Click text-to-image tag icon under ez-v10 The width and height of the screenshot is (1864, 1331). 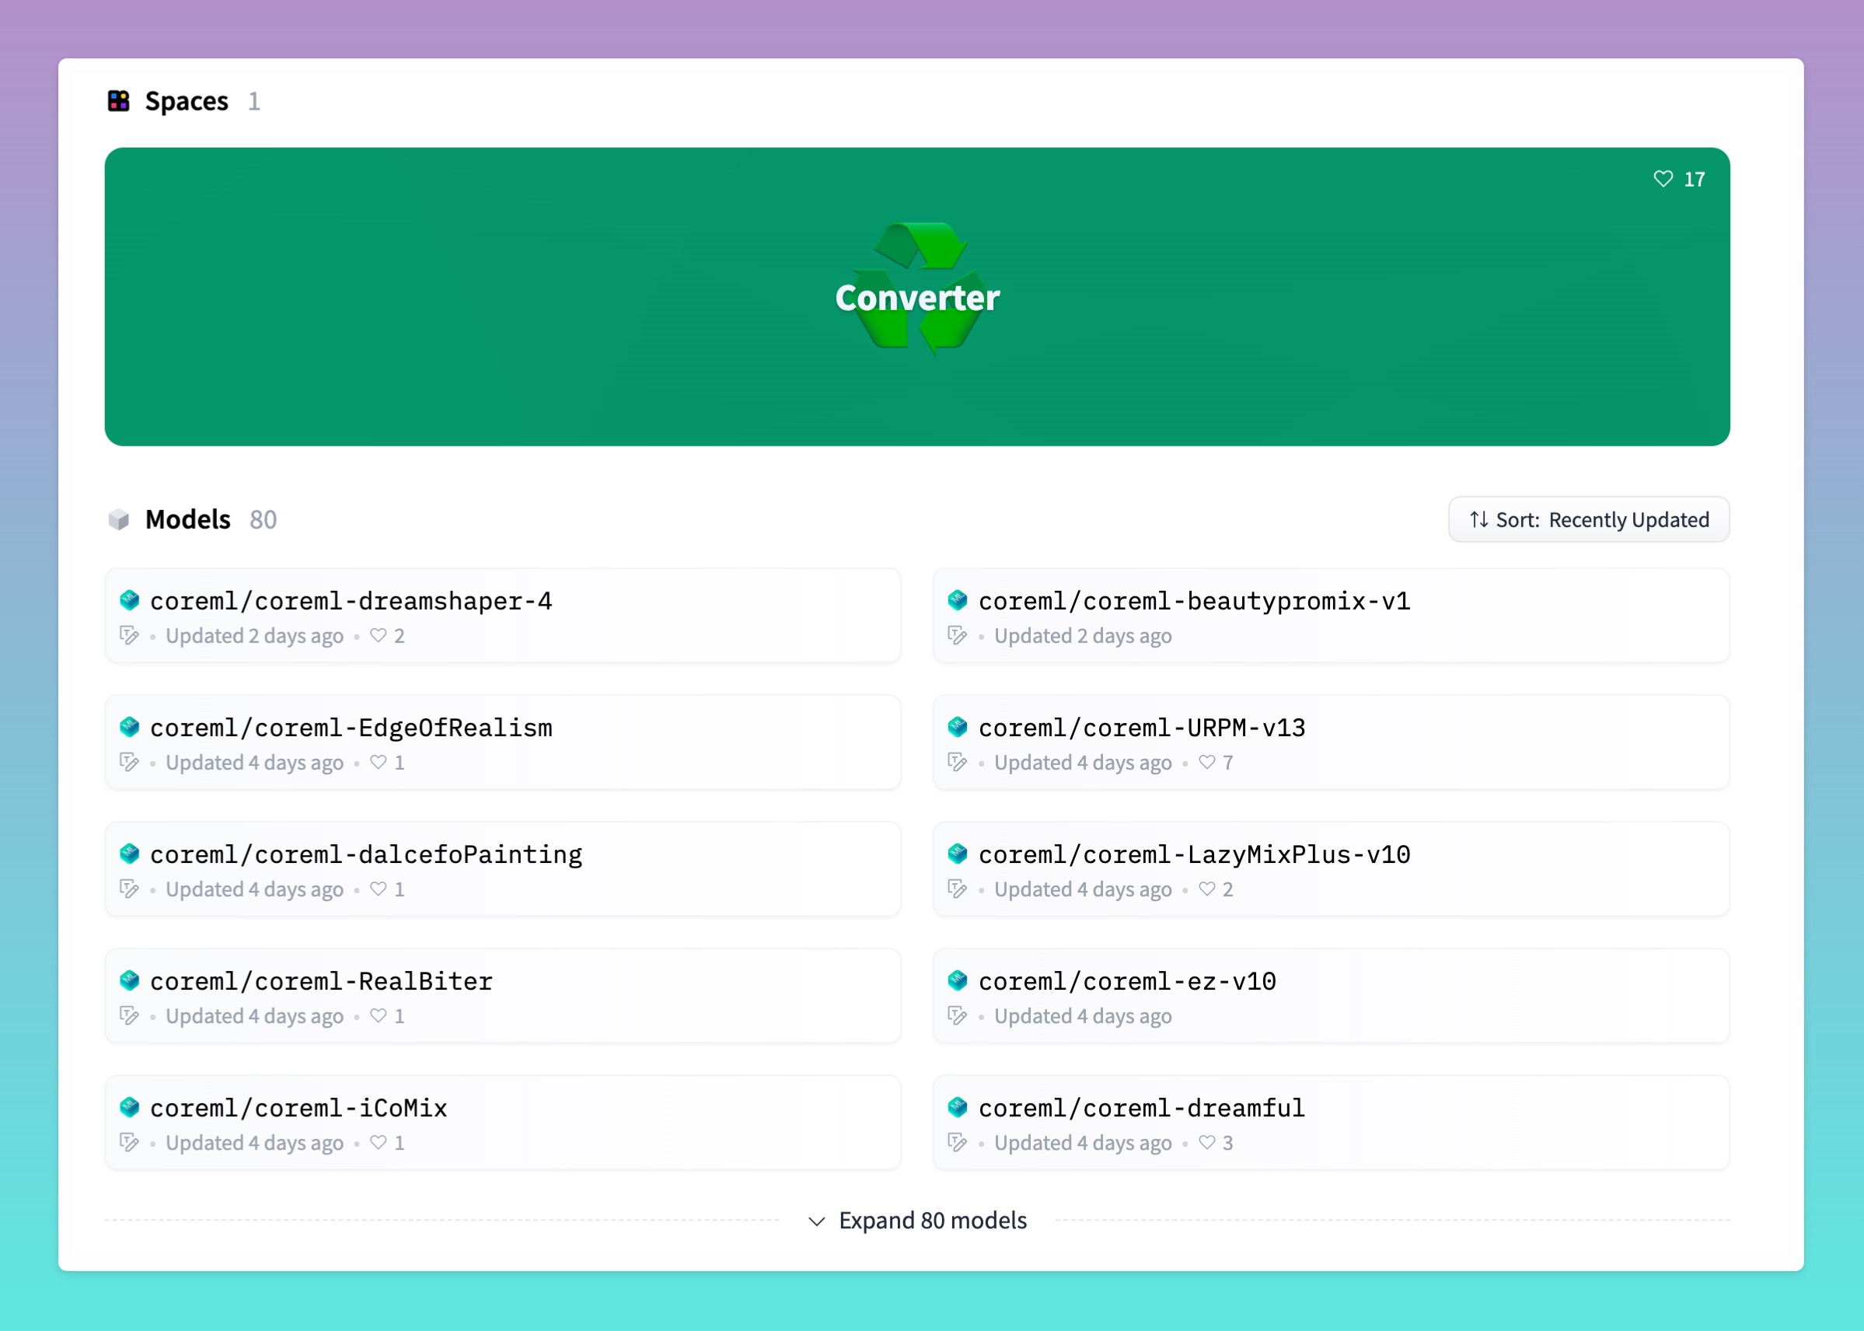click(x=958, y=1015)
